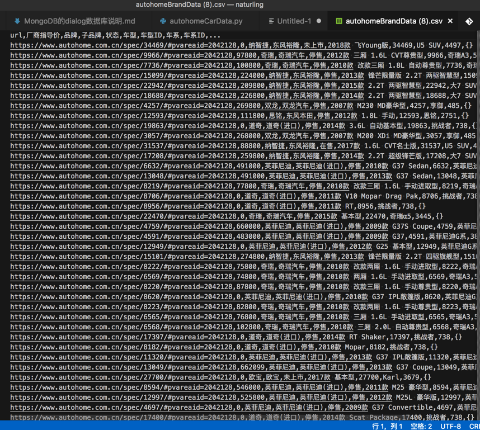Click the CSV table icon on autohomeBrandData tab
480x430 pixels.
339,21
